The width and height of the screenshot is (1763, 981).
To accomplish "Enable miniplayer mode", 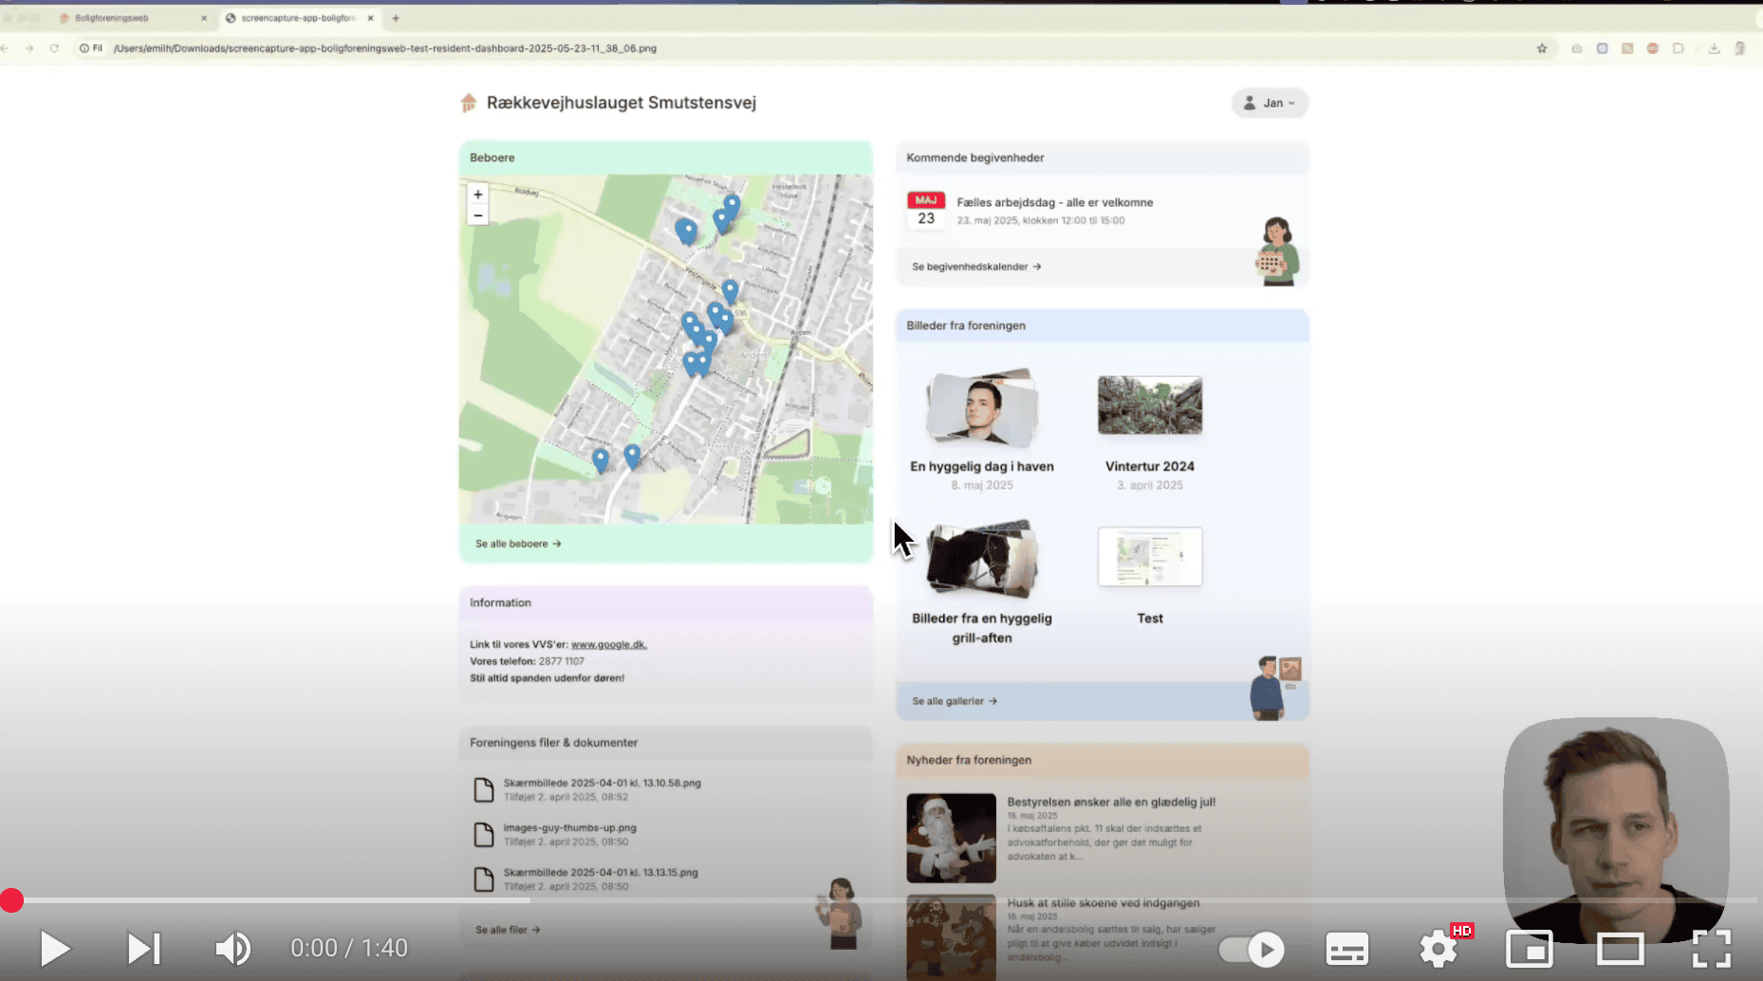I will (1530, 949).
